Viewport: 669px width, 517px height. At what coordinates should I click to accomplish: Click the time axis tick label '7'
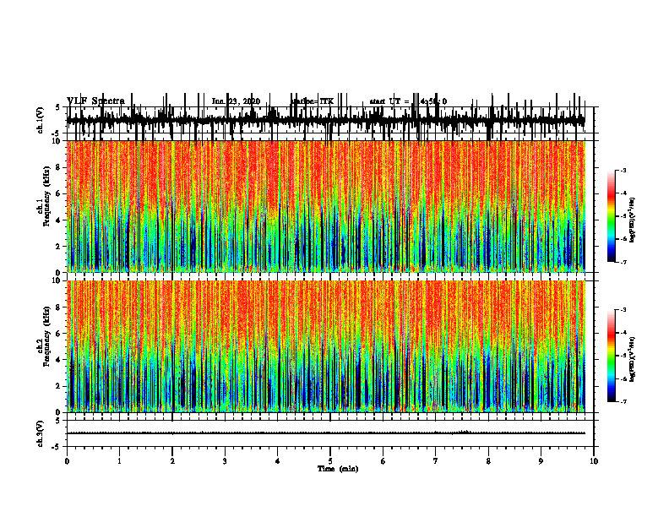(436, 461)
